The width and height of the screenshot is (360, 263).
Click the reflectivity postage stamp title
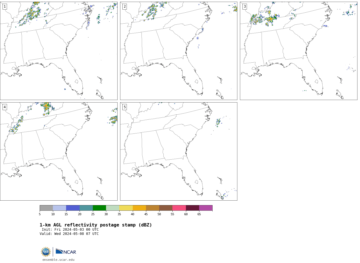[96, 225]
